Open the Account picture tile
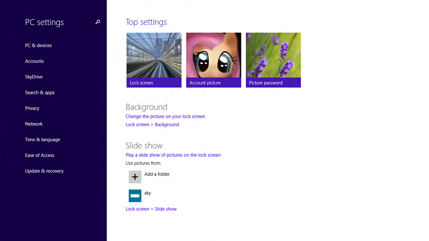The height and width of the screenshot is (241, 429). click(214, 60)
